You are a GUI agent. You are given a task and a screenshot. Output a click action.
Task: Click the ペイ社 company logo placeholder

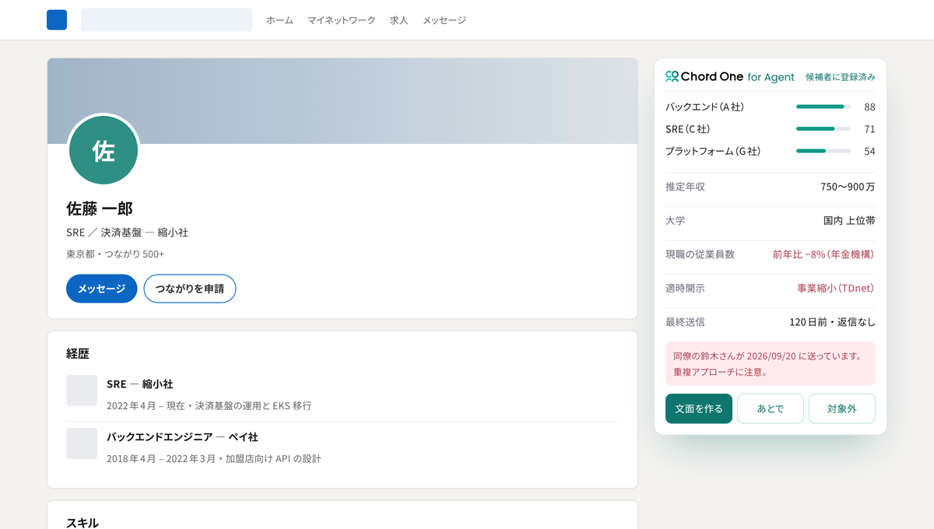coord(82,443)
